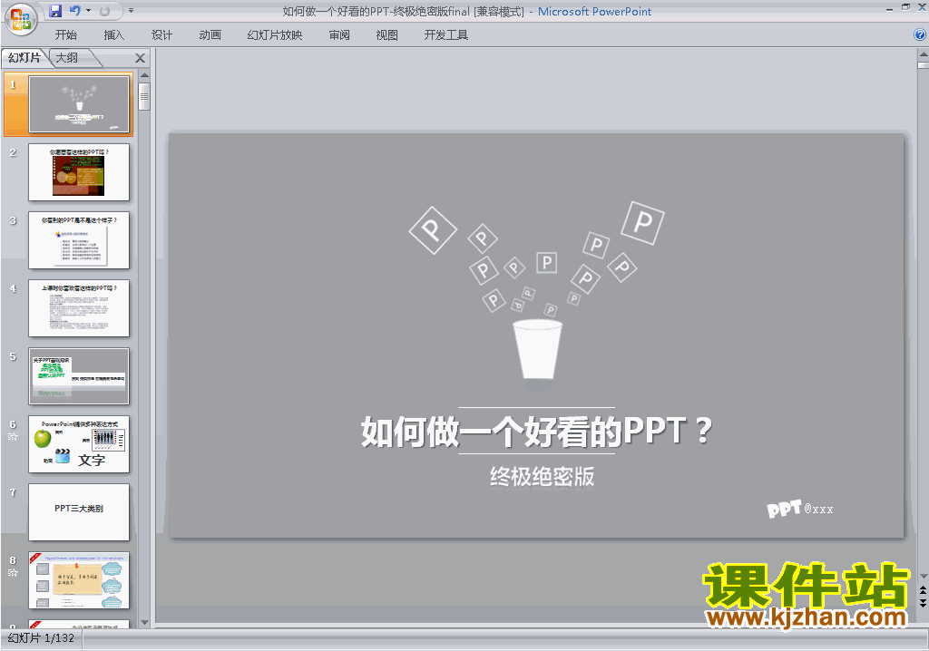Open the 视图 ribbon tab

click(x=386, y=35)
